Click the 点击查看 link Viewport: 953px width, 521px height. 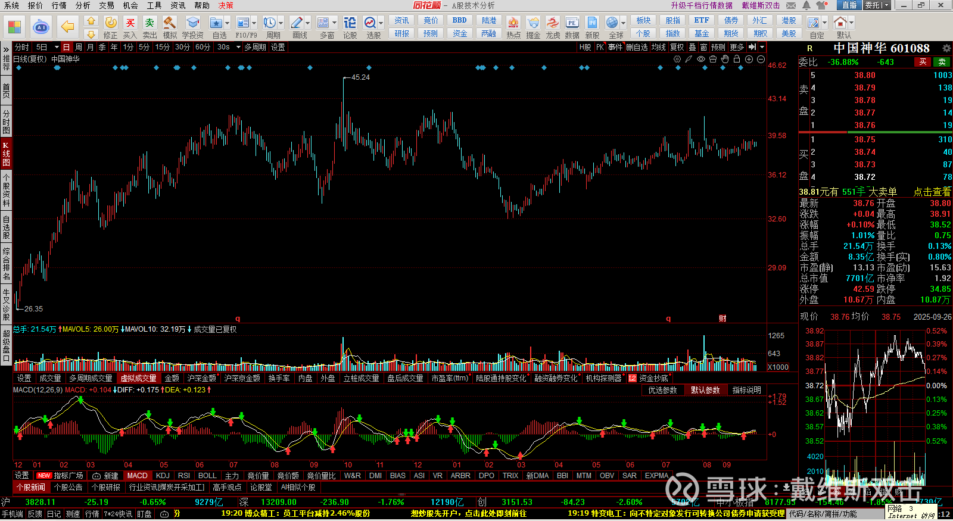click(932, 192)
